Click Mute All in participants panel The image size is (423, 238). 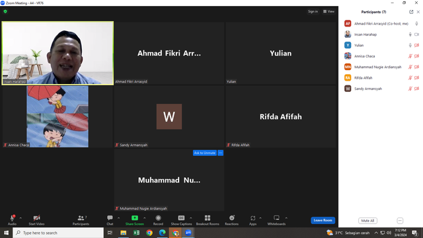tap(367, 220)
